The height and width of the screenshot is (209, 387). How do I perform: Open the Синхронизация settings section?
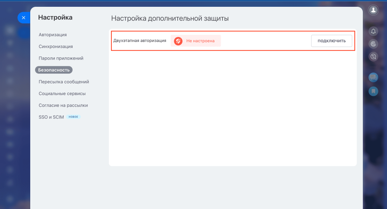(56, 46)
